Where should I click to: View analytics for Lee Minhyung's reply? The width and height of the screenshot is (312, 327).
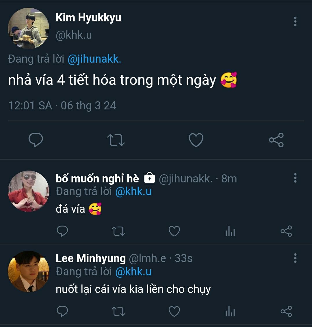pyautogui.click(x=230, y=312)
